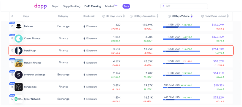
Task: Click Exchange category in Balancer row
Action: [x=63, y=26]
